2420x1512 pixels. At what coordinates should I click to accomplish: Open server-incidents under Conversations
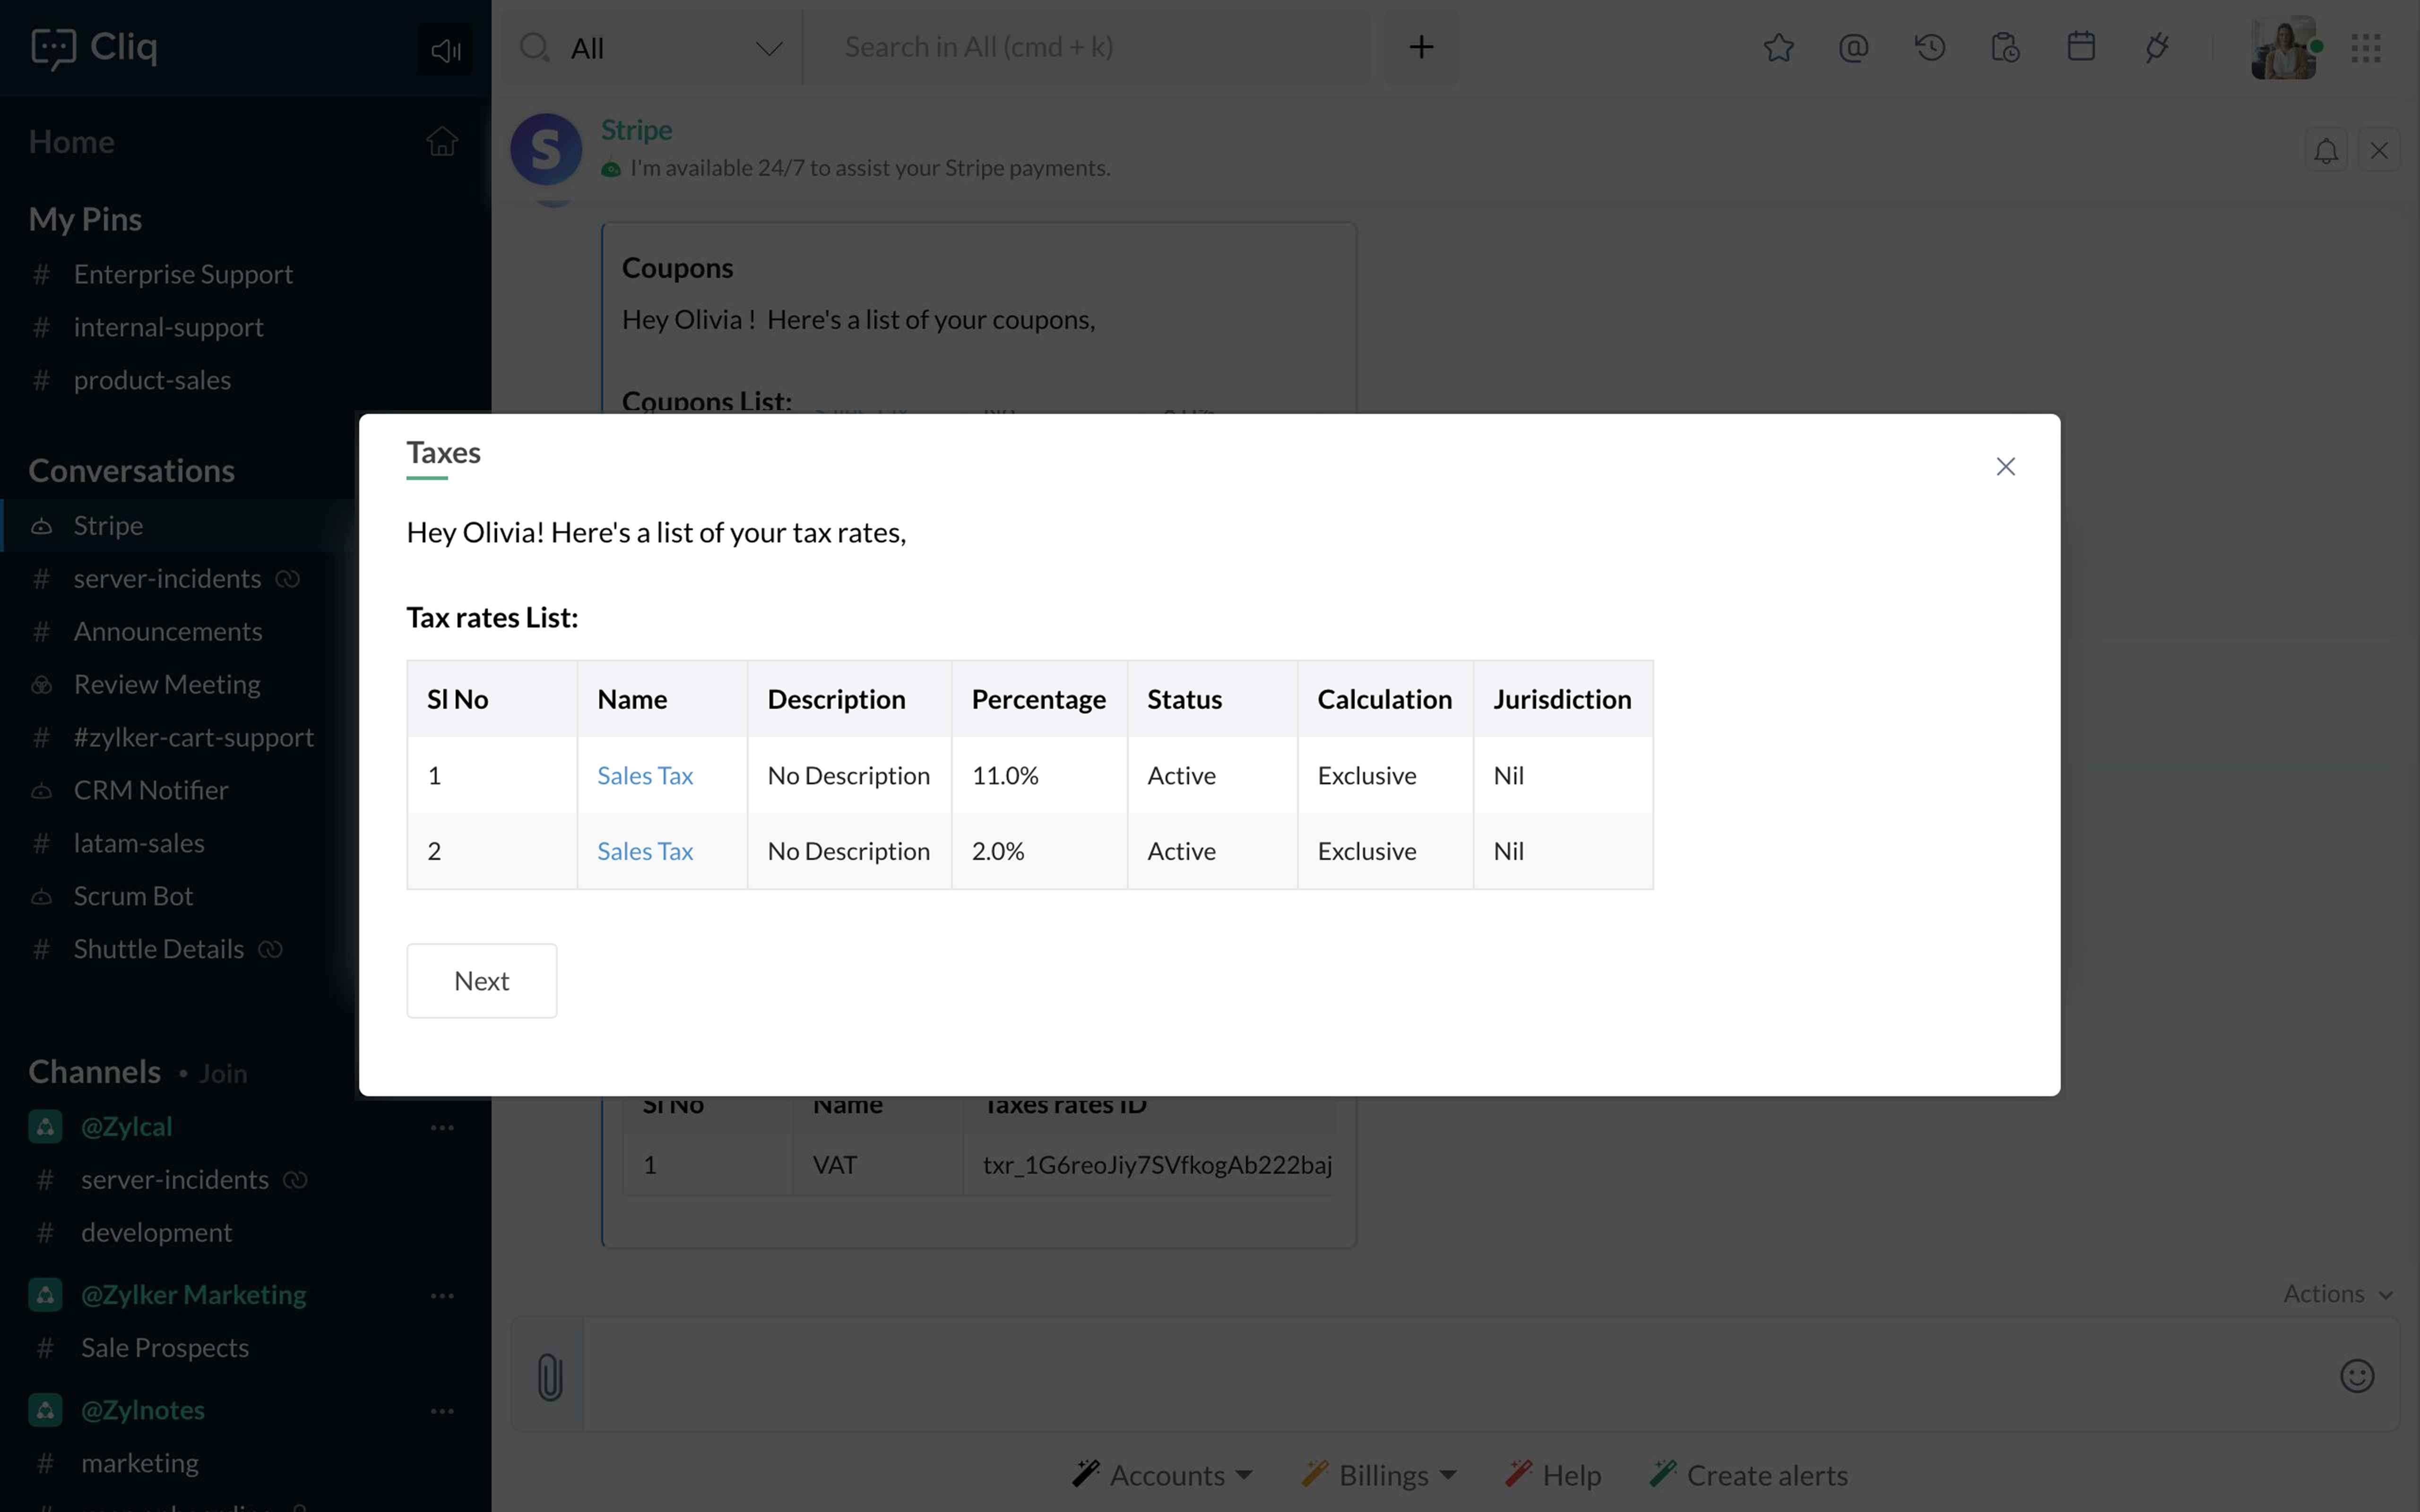[x=167, y=578]
